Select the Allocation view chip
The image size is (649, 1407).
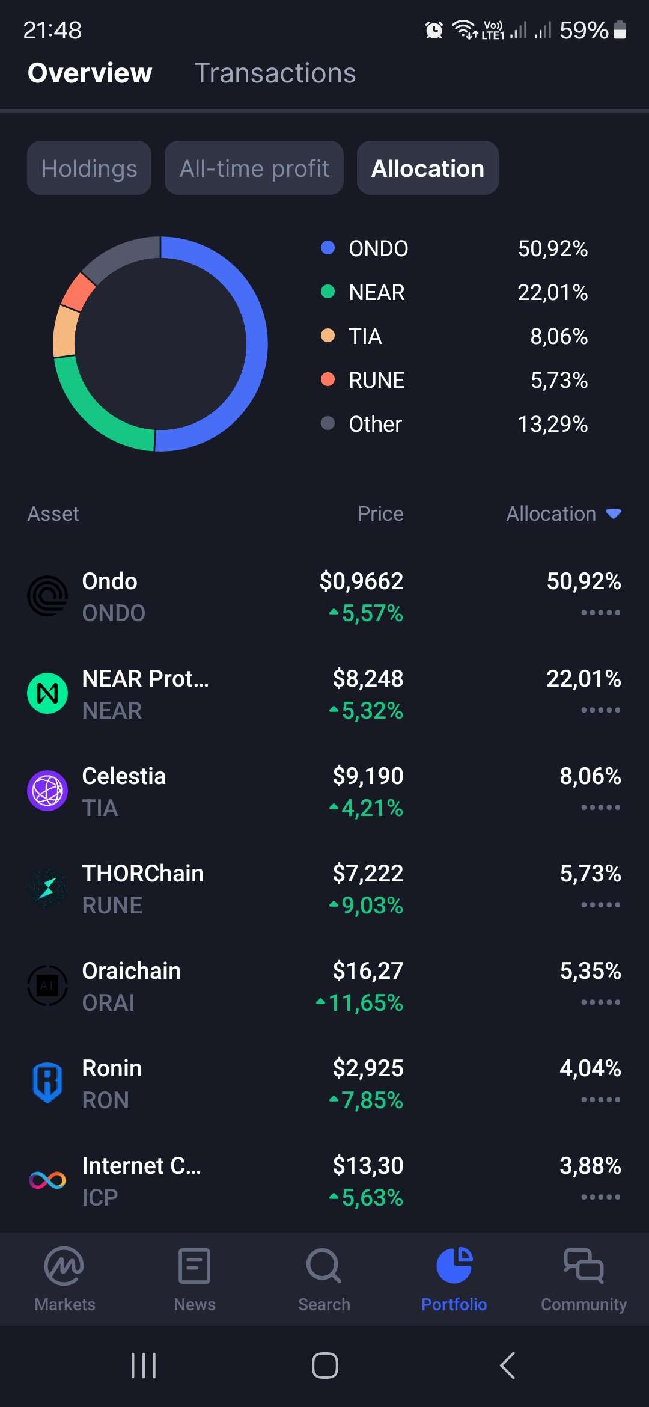point(428,168)
